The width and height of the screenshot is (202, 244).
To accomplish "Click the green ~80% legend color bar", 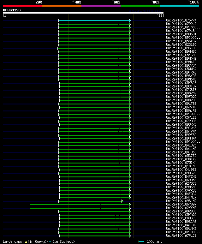I will coord(140,6).
